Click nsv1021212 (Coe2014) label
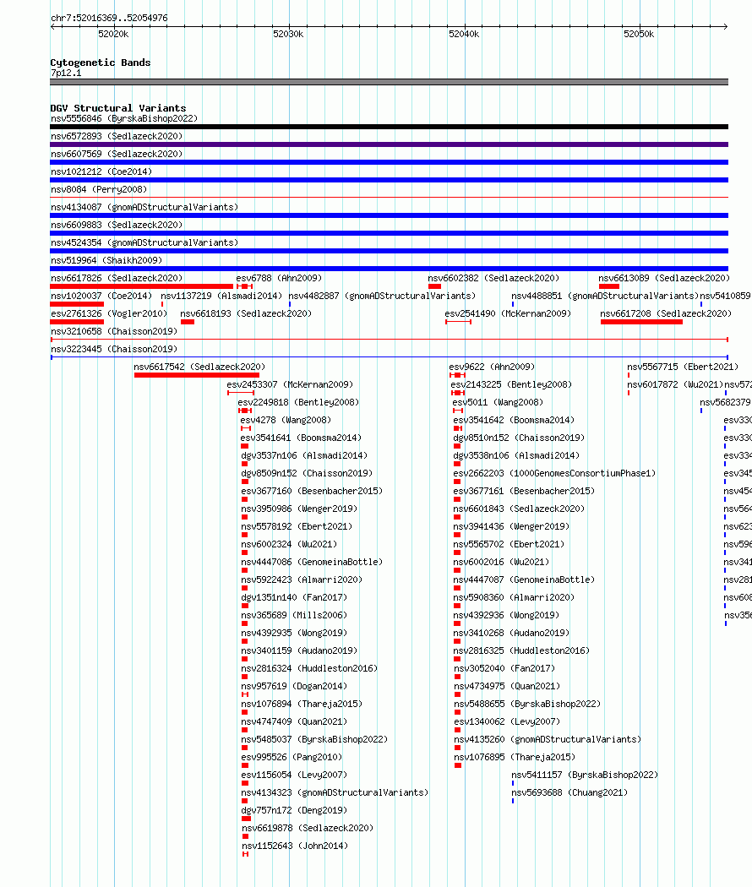 click(x=101, y=171)
